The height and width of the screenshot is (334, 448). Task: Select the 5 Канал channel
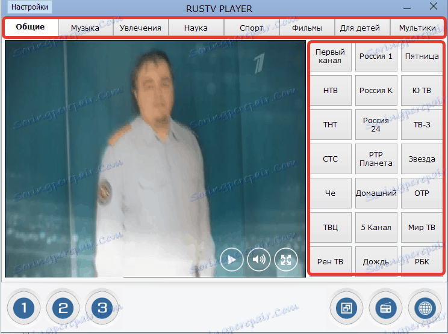pos(376,228)
